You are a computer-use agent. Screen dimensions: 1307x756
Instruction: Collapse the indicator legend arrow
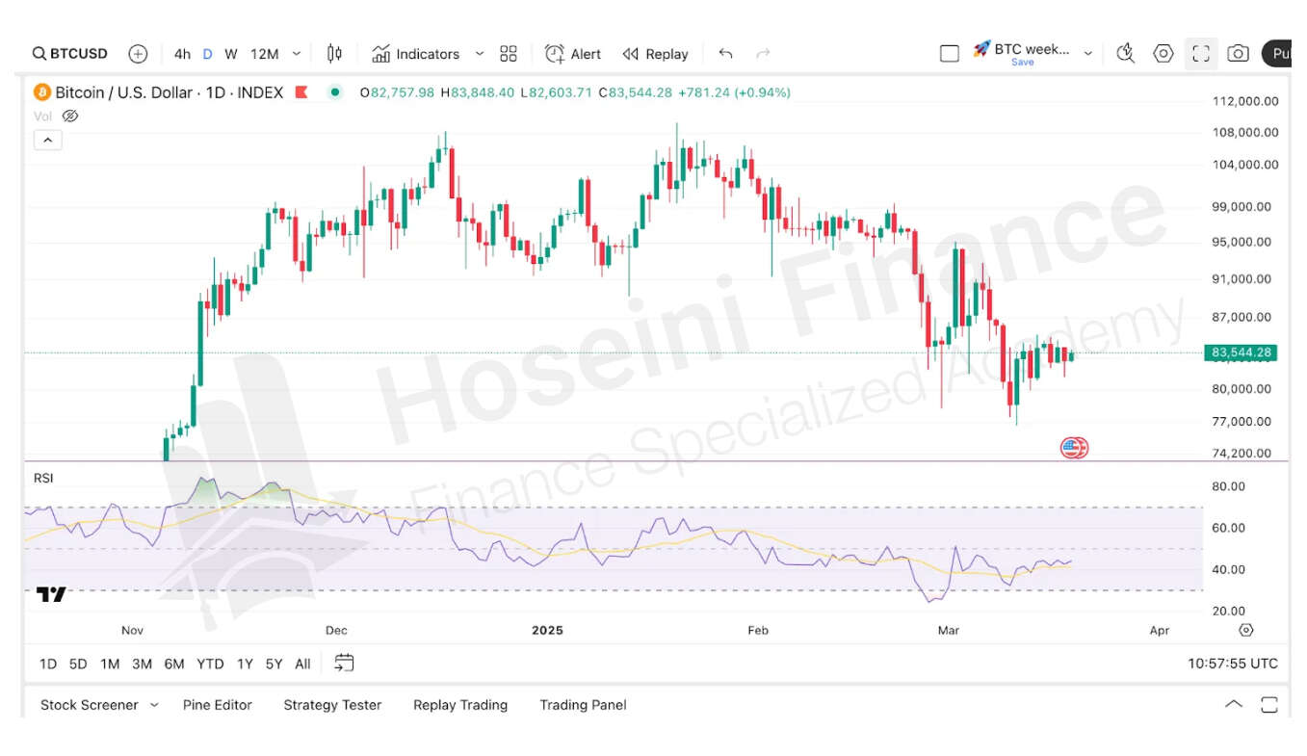click(x=47, y=140)
